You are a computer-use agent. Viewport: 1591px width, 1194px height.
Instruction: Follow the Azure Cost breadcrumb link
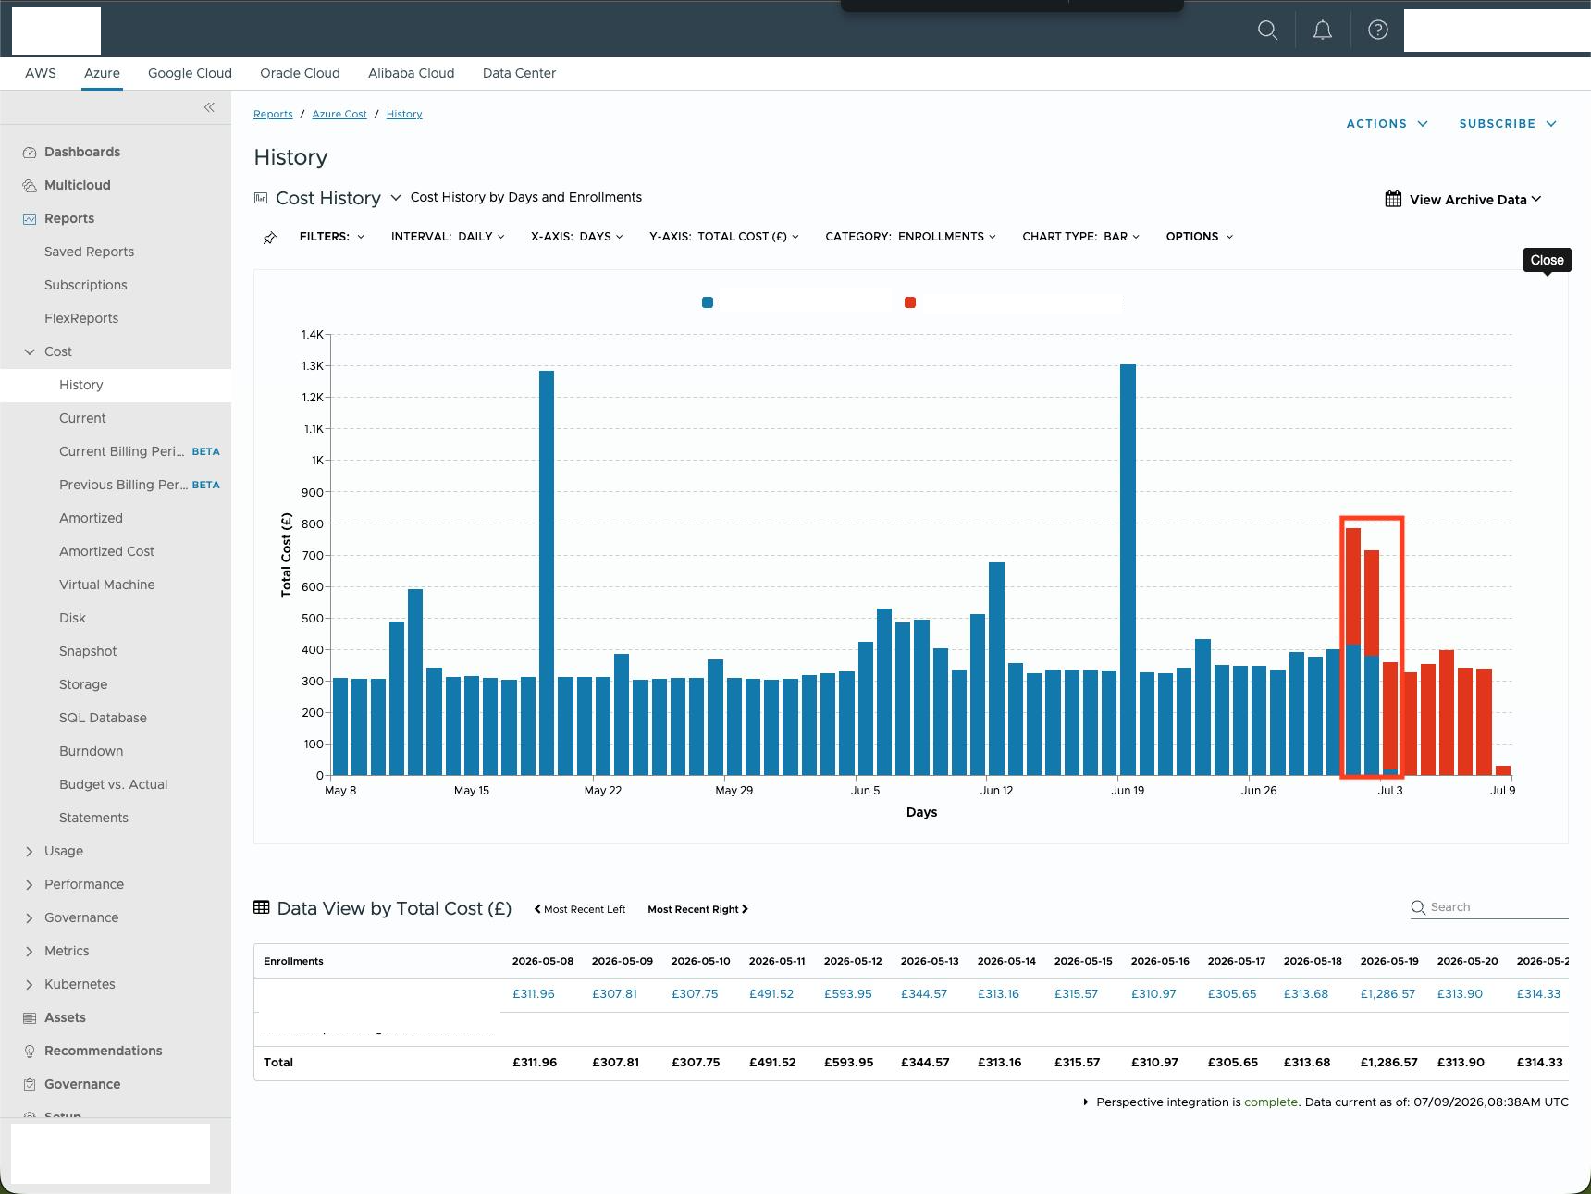tap(339, 114)
